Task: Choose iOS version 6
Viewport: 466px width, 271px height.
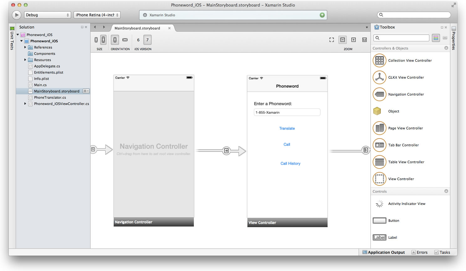Action: 138,40
